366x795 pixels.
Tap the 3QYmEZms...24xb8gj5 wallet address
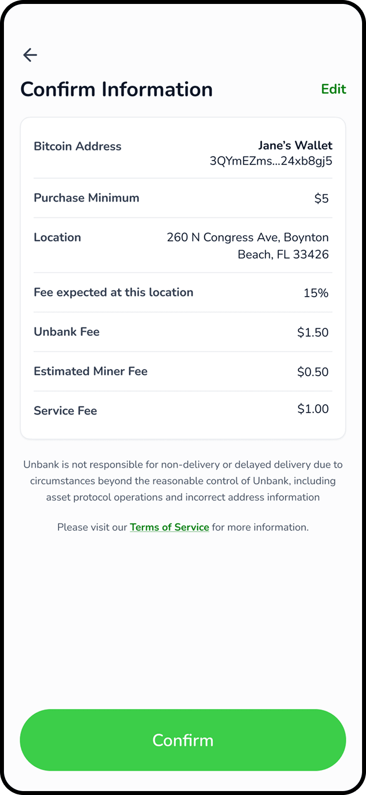click(x=271, y=161)
